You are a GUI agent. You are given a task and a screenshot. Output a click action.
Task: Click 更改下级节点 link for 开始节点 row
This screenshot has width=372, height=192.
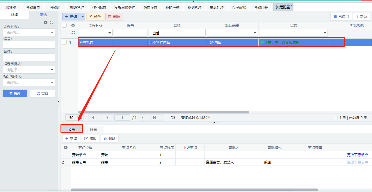point(357,155)
